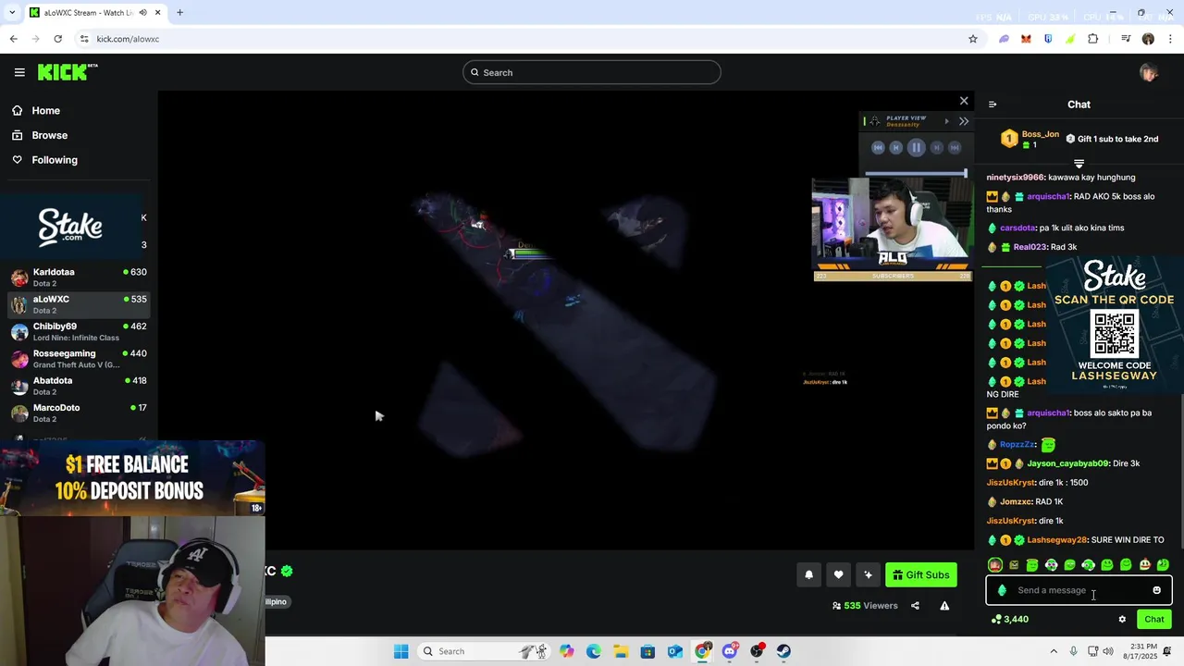Open the Rosseegaming channel
This screenshot has height=666, width=1184.
[x=79, y=358]
